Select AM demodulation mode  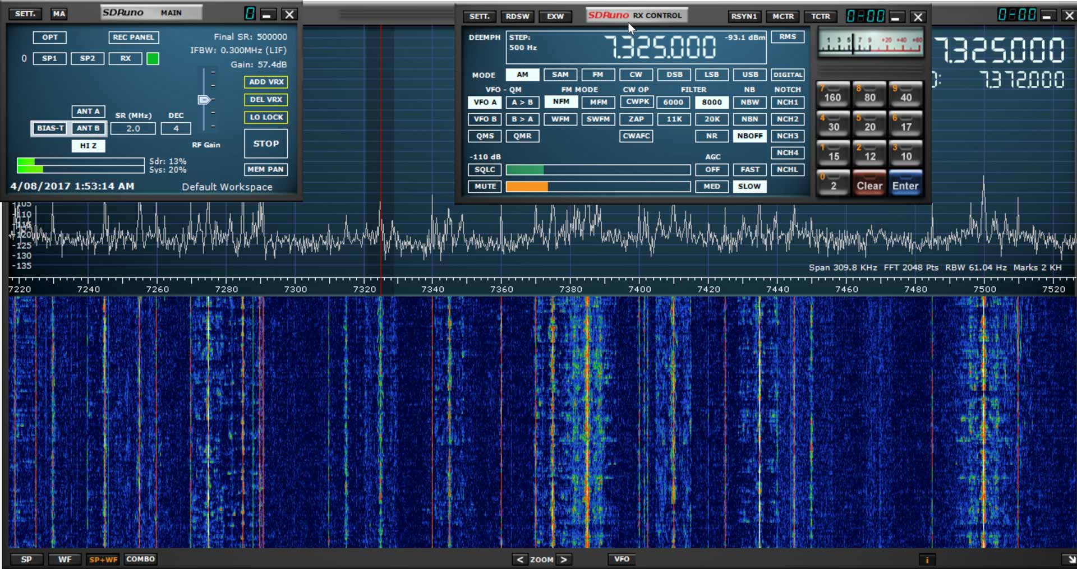coord(522,75)
